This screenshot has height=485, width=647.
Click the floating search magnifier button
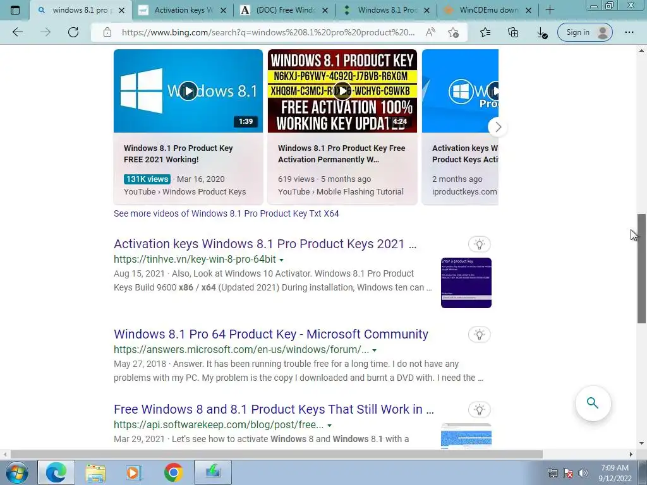[593, 403]
